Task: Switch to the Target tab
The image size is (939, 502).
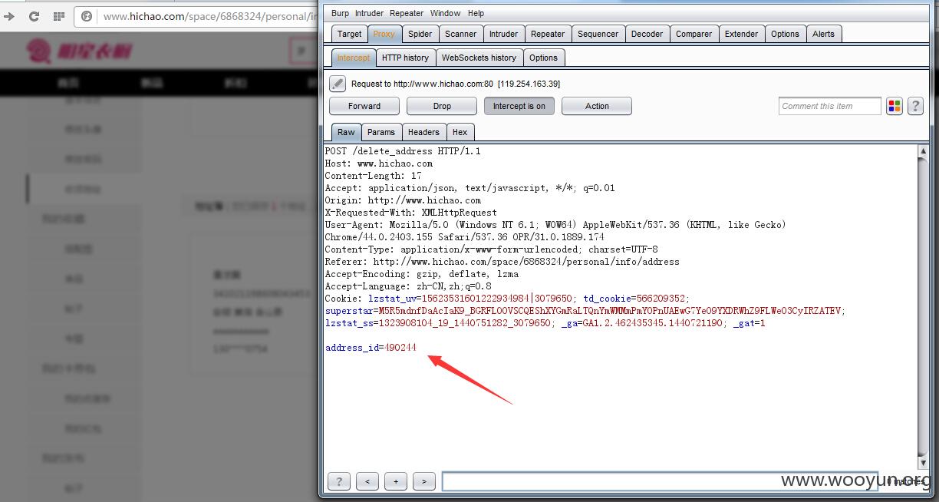Action: 349,34
